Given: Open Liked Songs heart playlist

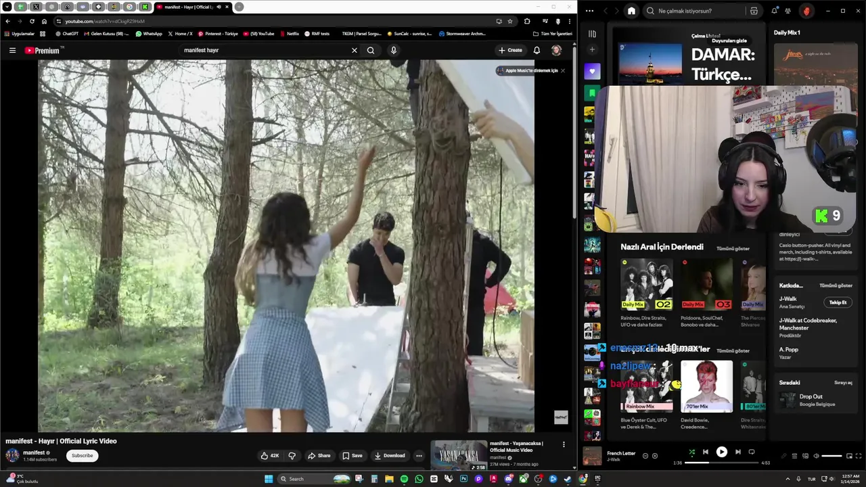Looking at the screenshot, I should pos(592,71).
